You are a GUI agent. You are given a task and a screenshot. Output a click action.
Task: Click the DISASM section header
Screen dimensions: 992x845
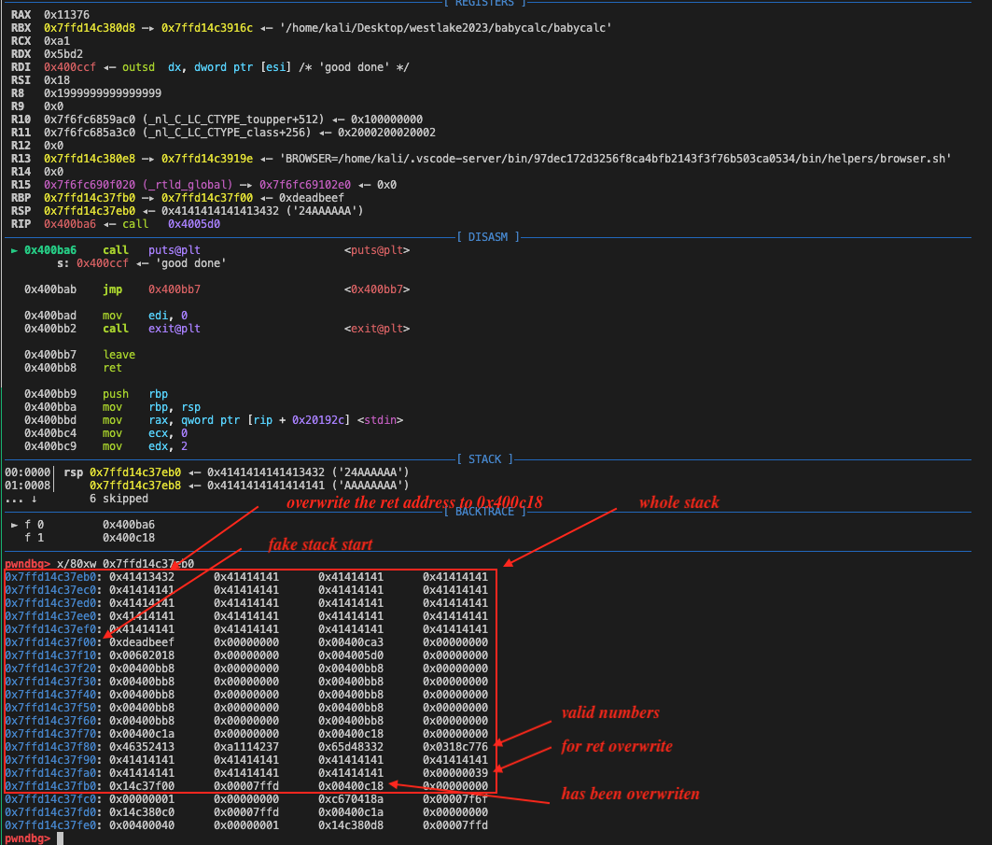pyautogui.click(x=482, y=237)
